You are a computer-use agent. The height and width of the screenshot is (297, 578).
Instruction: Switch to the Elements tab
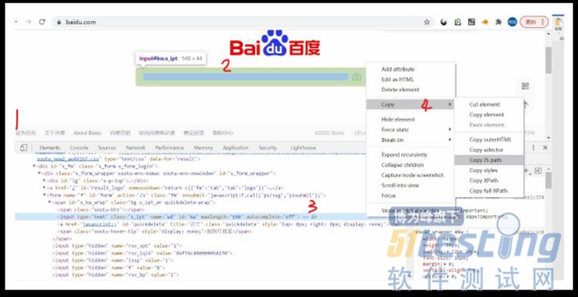click(x=50, y=148)
